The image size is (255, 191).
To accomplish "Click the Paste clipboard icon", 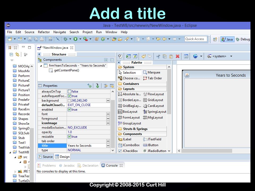I will 171,56.
